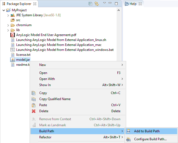The height and width of the screenshot is (143, 178).
Task: Expand the JRE System Library node
Action: click(8, 15)
